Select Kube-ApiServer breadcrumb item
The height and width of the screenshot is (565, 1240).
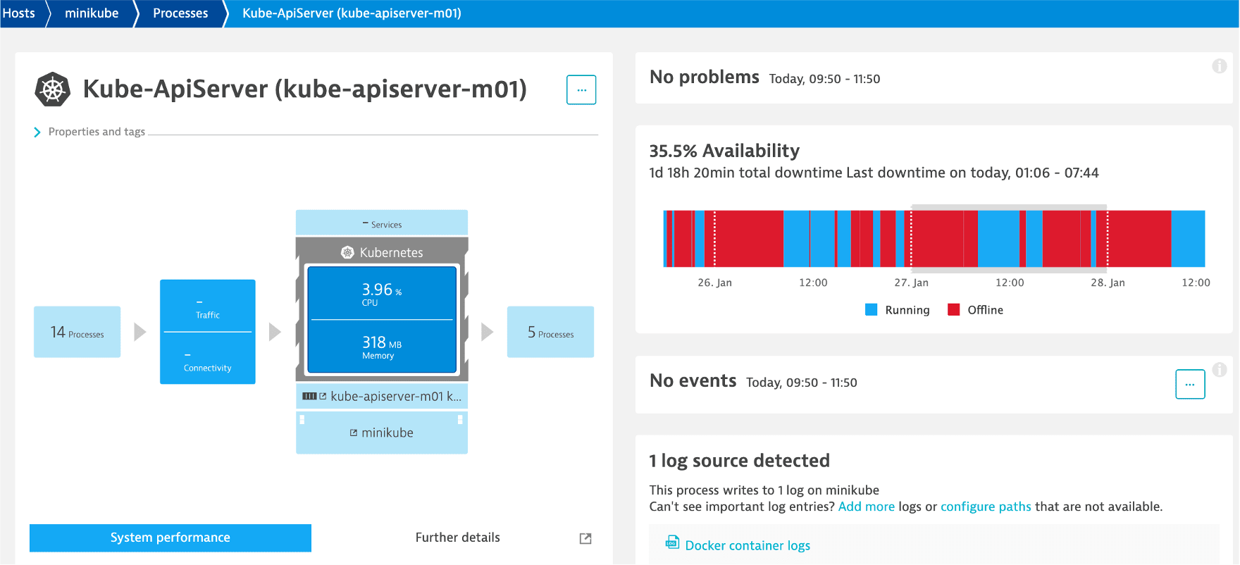[x=352, y=13]
